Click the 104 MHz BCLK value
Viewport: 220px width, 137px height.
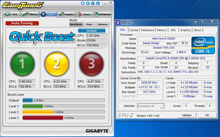coord(96,87)
